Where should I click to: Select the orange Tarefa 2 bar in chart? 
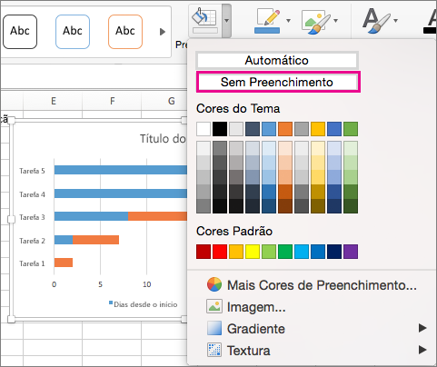coord(95,240)
